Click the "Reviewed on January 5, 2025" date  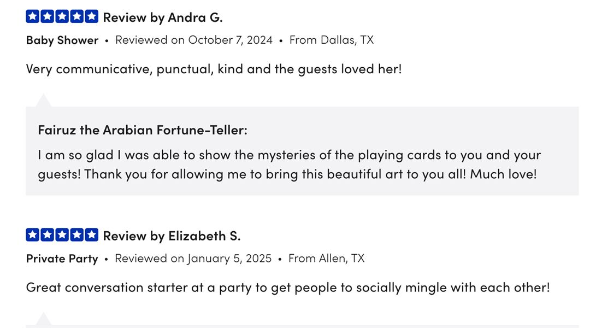coord(193,259)
